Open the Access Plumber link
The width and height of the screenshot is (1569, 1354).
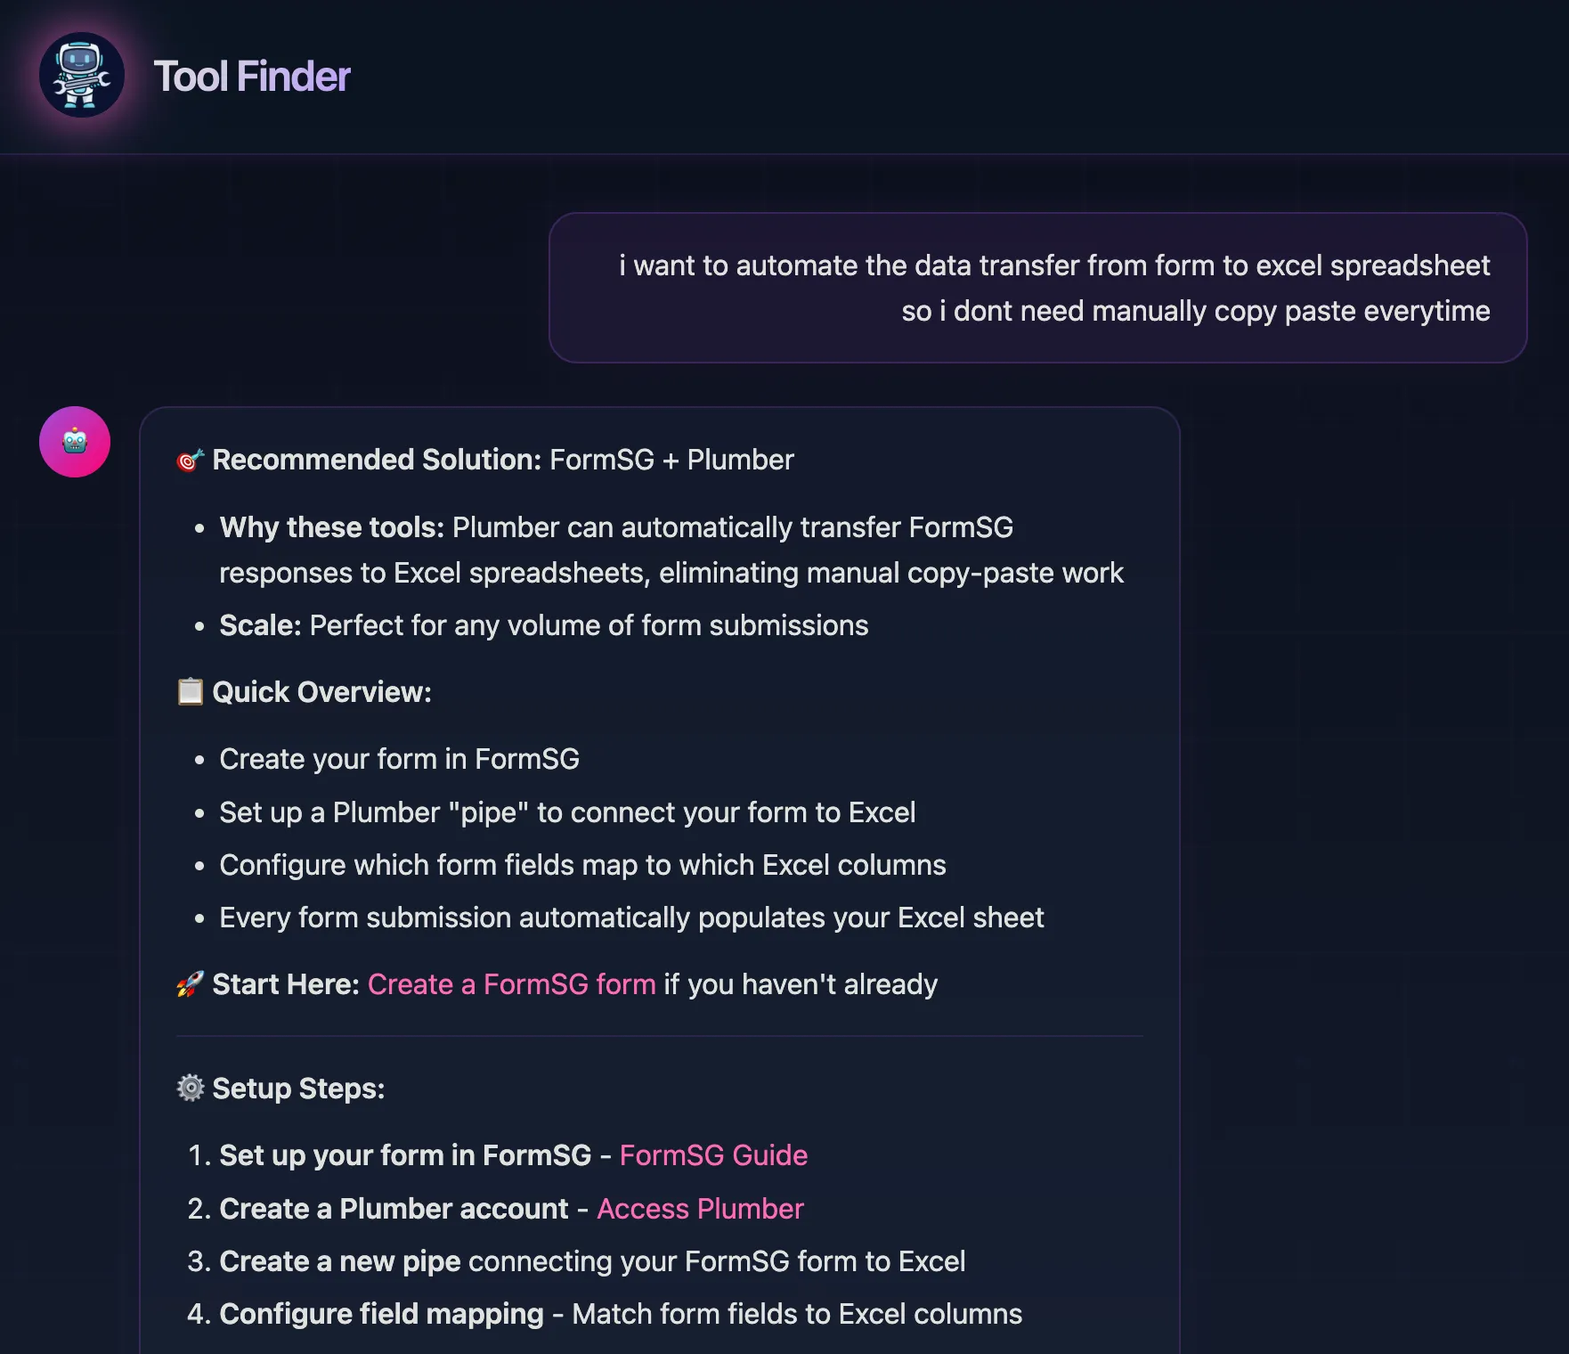coord(700,1209)
